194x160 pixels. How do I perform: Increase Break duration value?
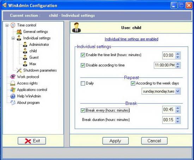pyautogui.click(x=178, y=118)
